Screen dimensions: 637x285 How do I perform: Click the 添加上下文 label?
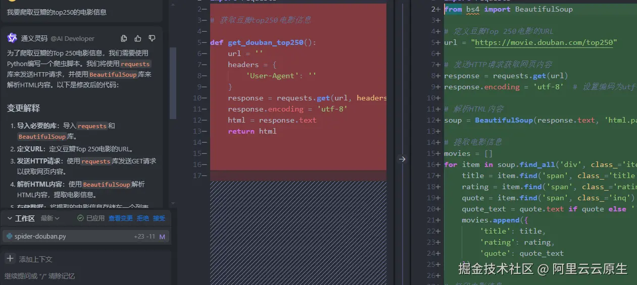pyautogui.click(x=35, y=259)
